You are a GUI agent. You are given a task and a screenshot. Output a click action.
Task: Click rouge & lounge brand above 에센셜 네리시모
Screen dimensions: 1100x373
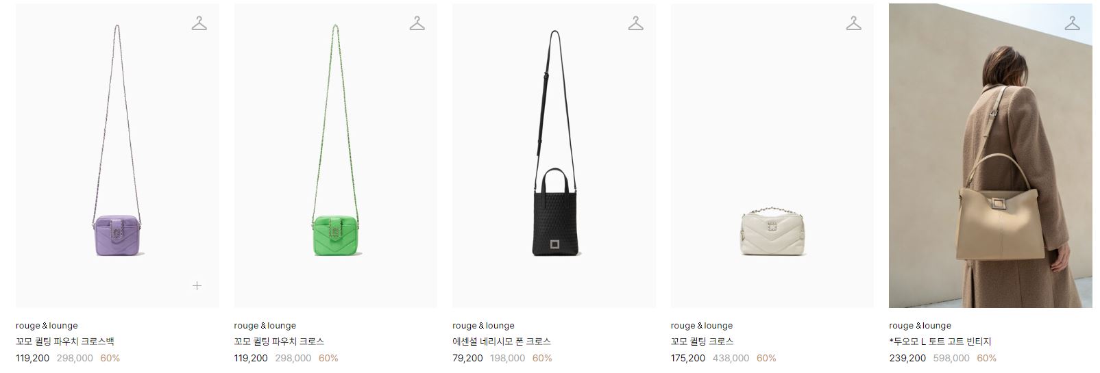click(x=483, y=326)
